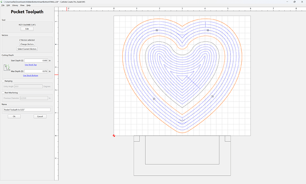Viewport: 306px width, 184px height.
Task: Click the vertical ruler on left
Action: point(56,96)
